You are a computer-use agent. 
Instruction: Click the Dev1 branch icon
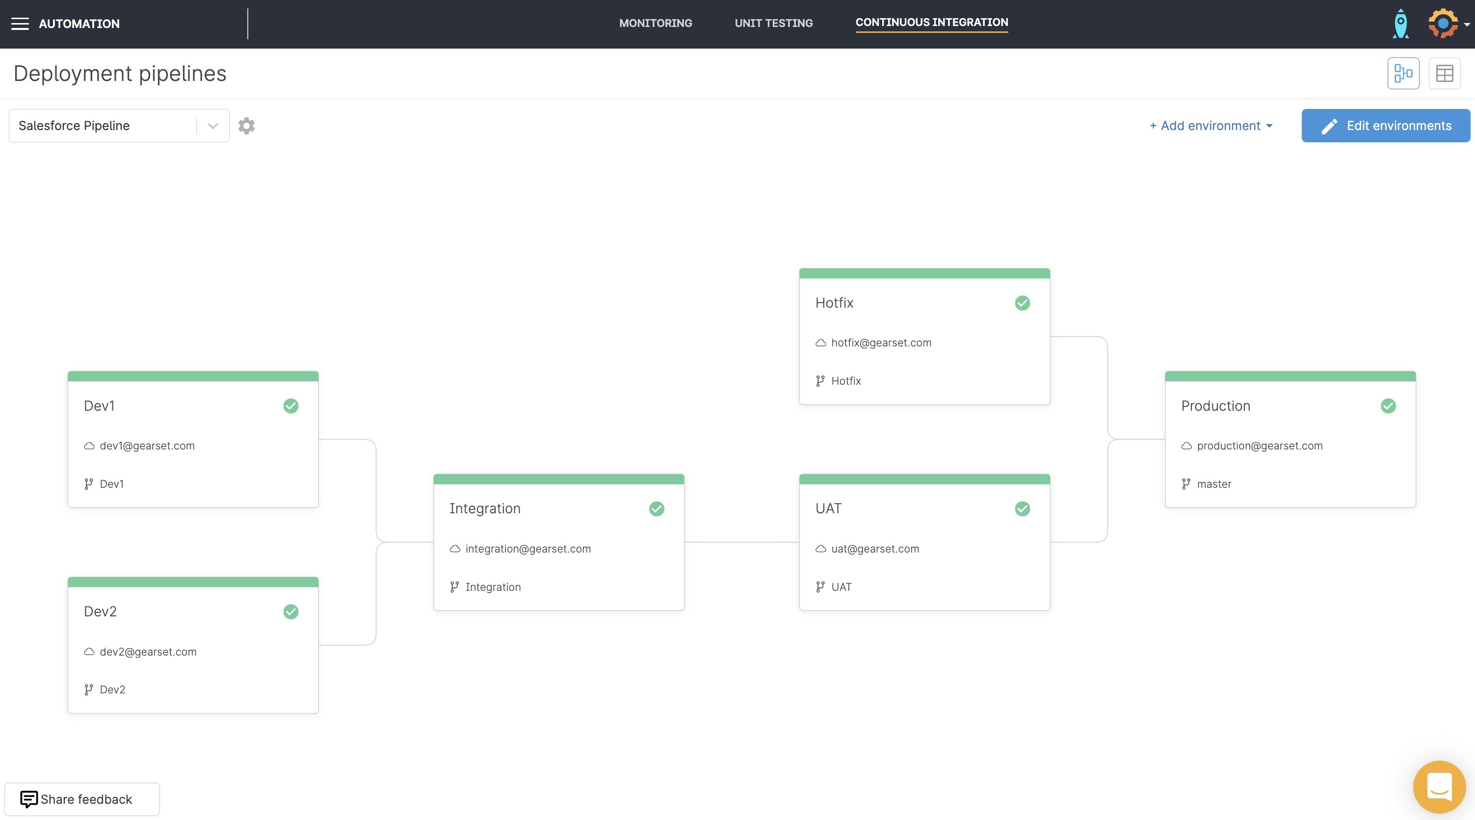tap(88, 484)
